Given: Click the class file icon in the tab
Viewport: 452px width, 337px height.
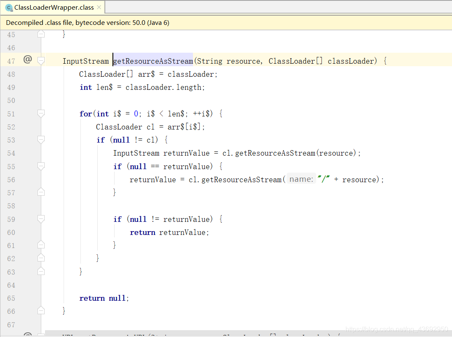Looking at the screenshot, I should click(9, 8).
